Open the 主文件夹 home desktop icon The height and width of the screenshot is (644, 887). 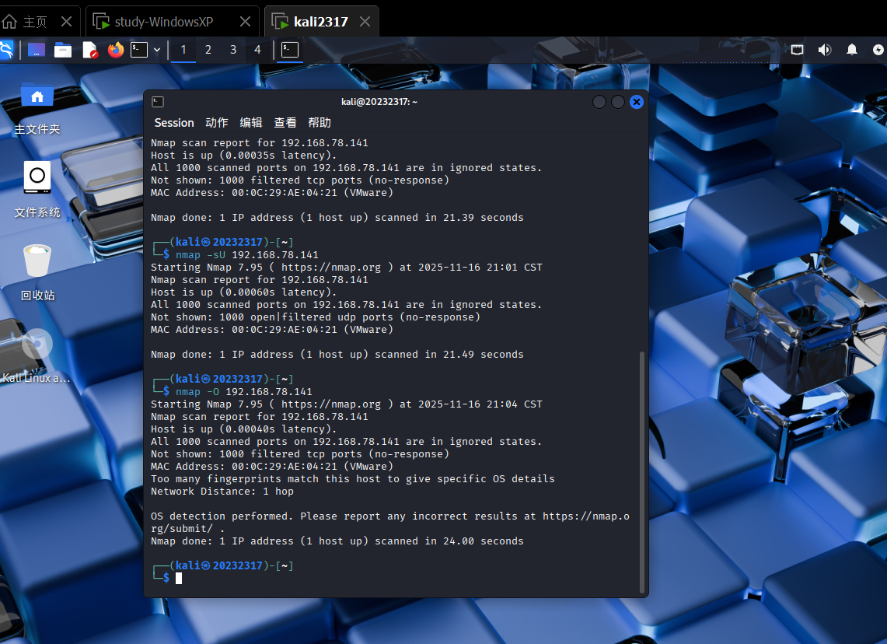point(37,109)
